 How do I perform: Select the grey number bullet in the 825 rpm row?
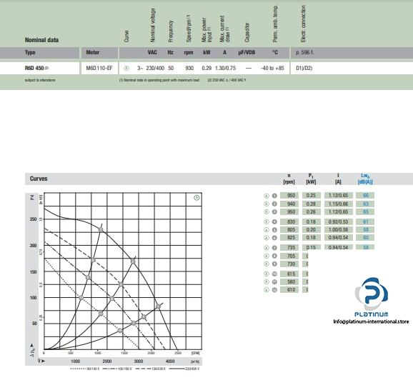274,238
